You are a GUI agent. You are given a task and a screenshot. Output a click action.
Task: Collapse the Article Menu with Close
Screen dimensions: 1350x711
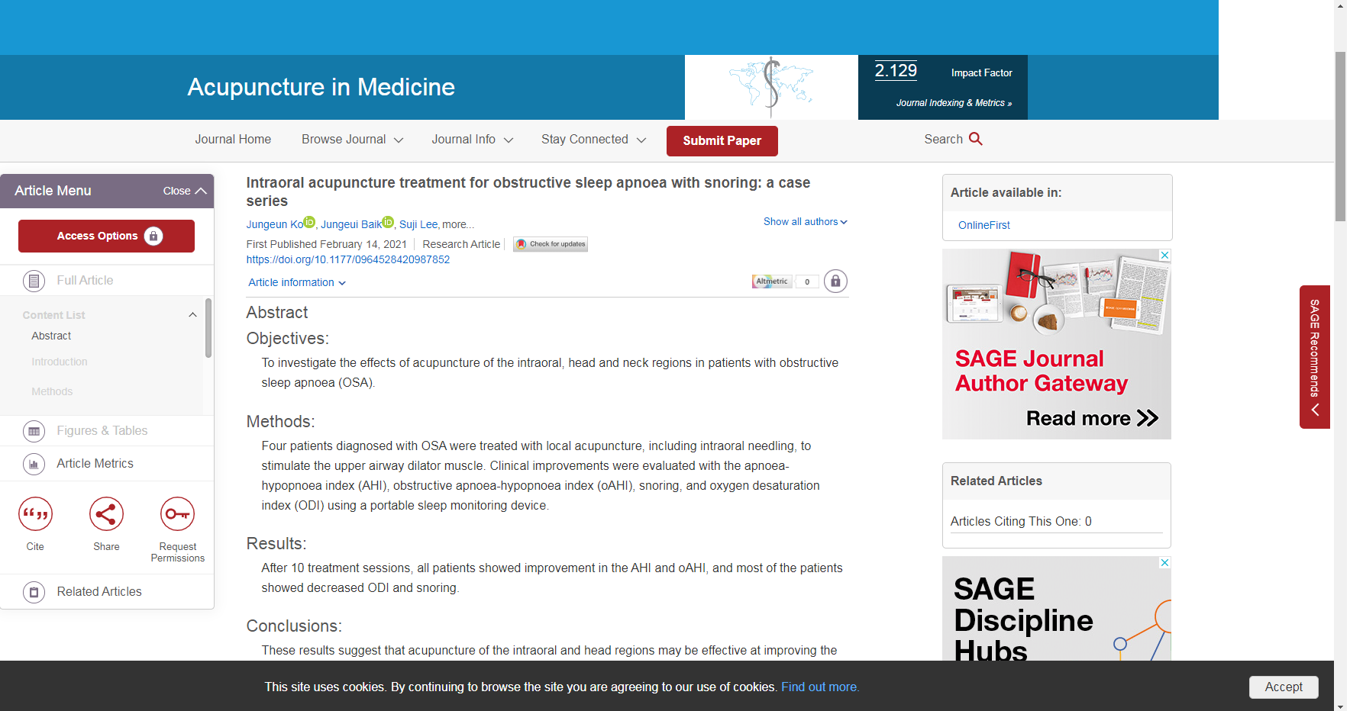point(185,191)
